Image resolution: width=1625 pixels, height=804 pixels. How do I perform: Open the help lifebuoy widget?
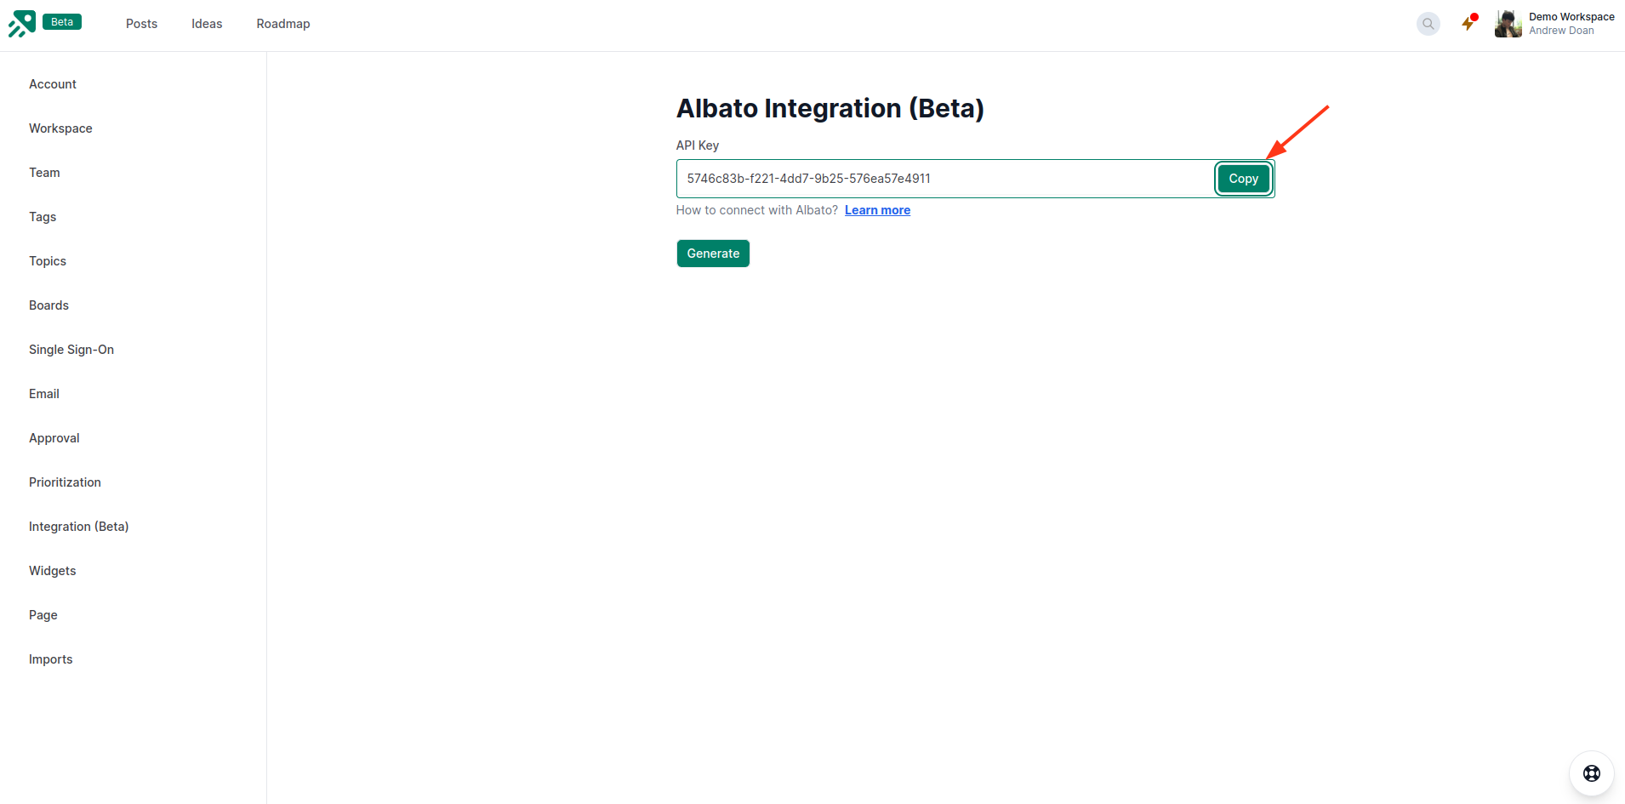click(x=1592, y=773)
